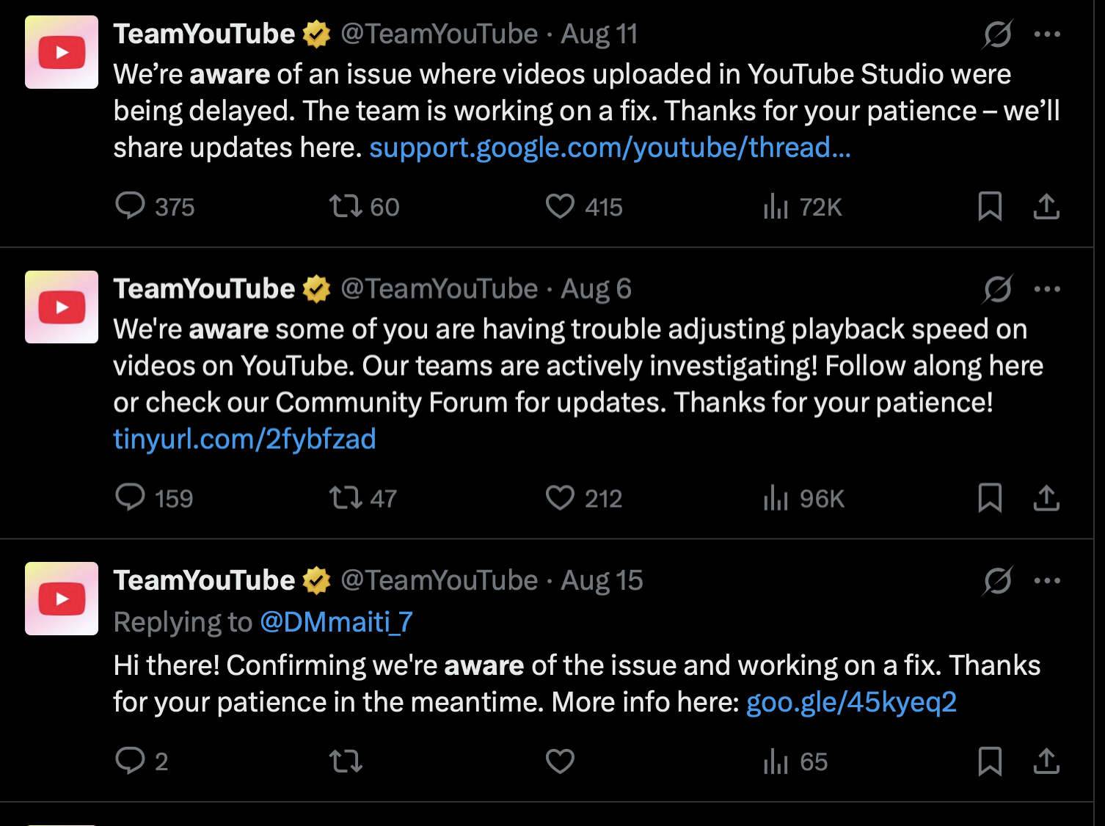1105x826 pixels.
Task: Like the Aug 6 playback speed tweet
Action: tap(583, 498)
